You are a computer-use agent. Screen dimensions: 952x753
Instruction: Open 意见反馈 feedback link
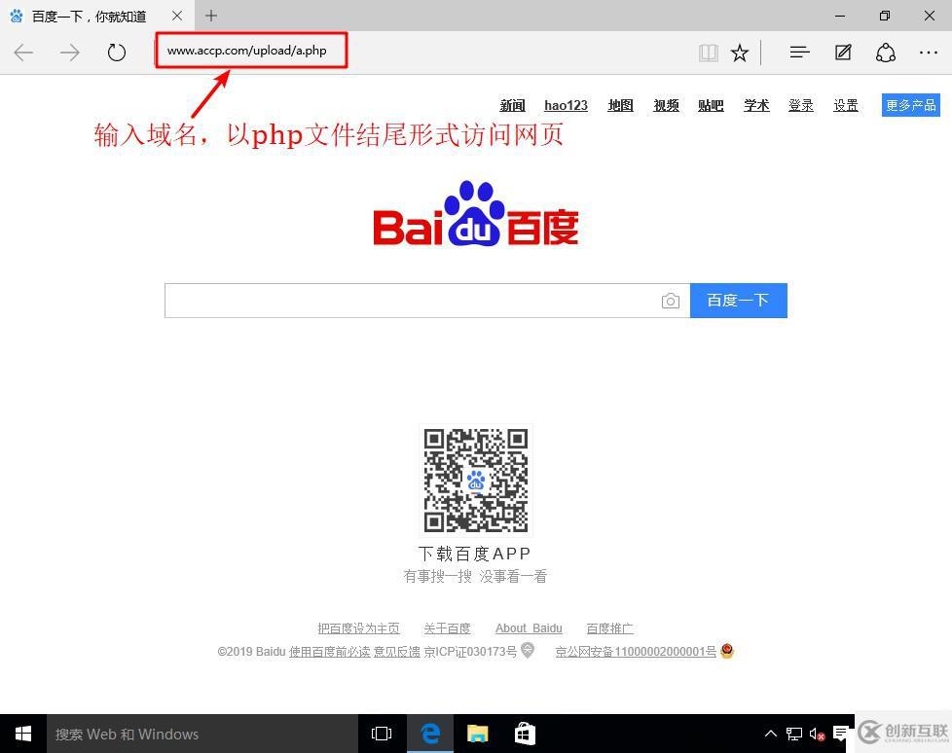396,652
